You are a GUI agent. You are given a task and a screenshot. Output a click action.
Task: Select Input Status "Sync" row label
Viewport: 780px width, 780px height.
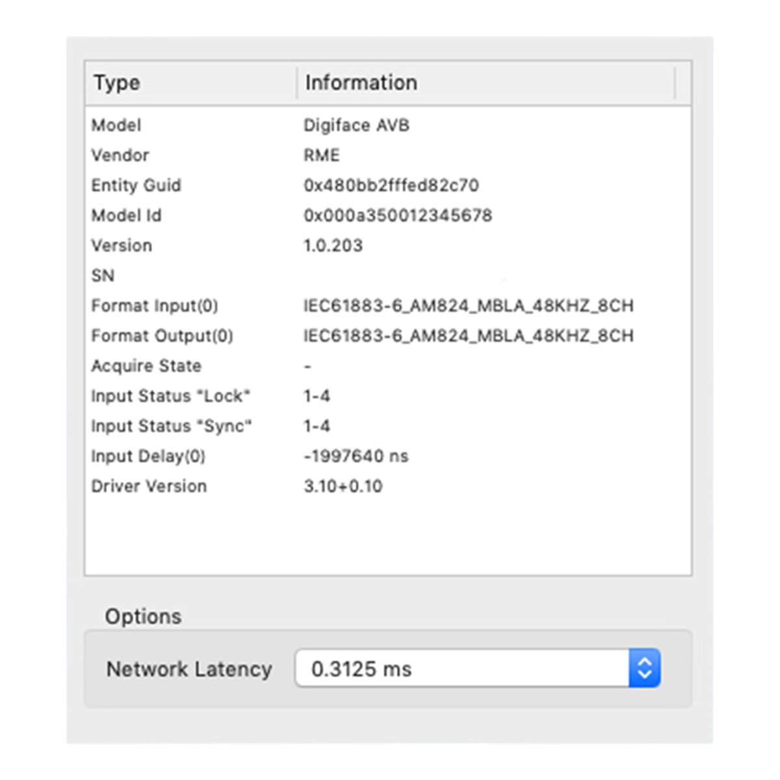tap(172, 426)
